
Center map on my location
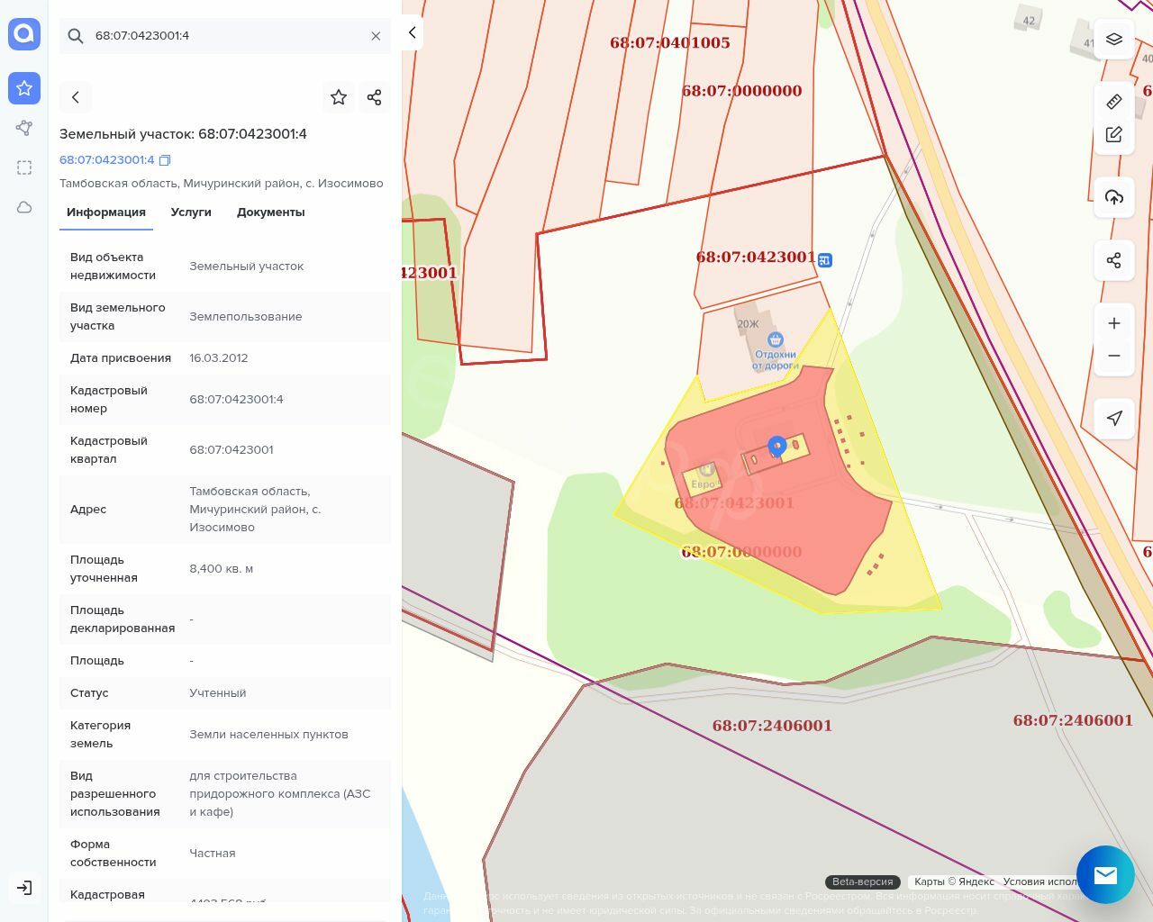[1114, 418]
